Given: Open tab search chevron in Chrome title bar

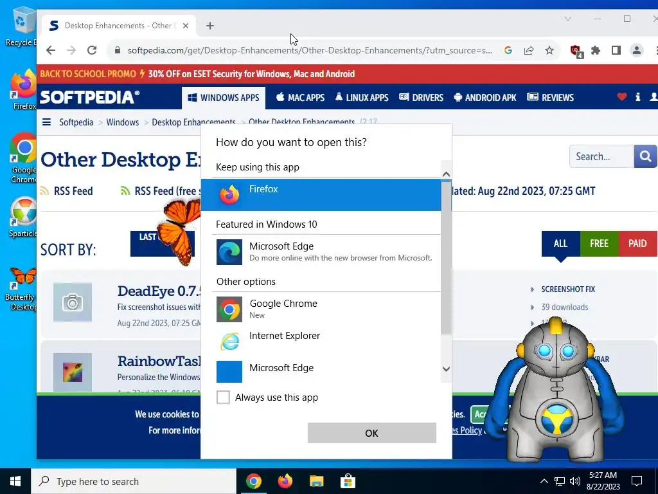Looking at the screenshot, I should pyautogui.click(x=568, y=19).
